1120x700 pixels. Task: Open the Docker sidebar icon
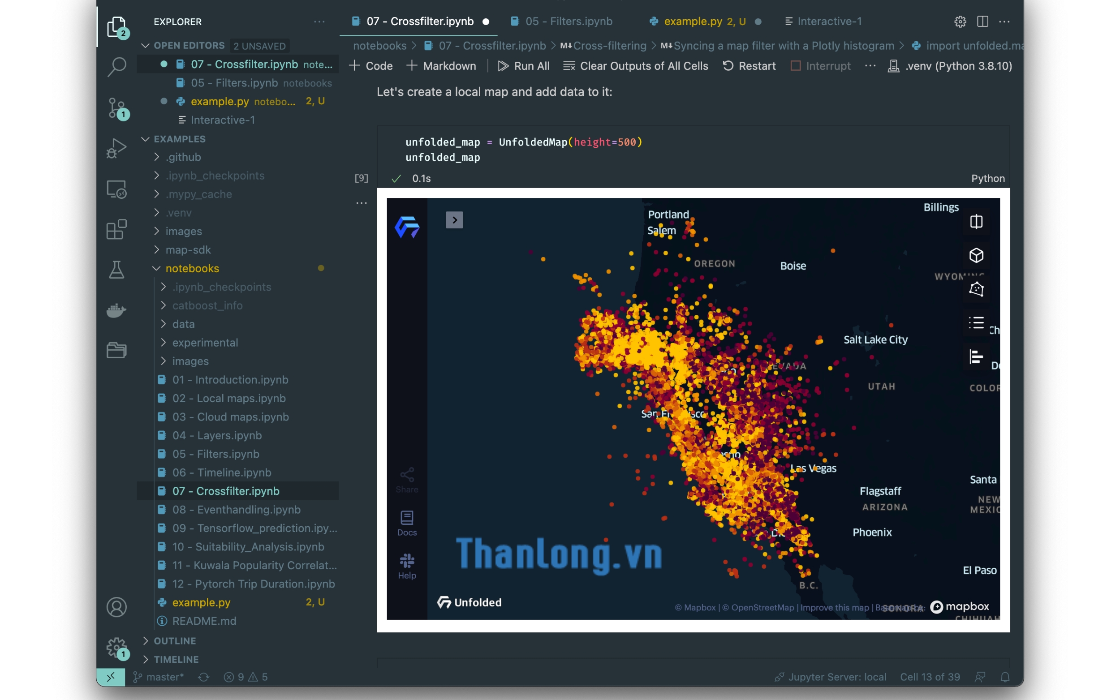point(116,310)
